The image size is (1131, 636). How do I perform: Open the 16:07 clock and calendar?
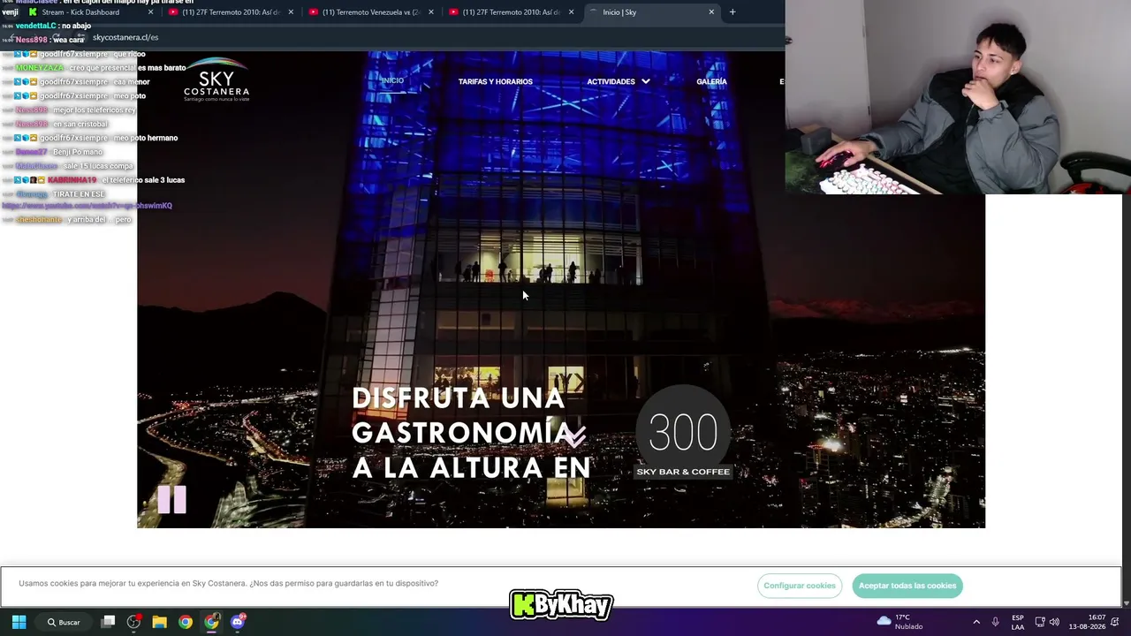coord(1088,622)
